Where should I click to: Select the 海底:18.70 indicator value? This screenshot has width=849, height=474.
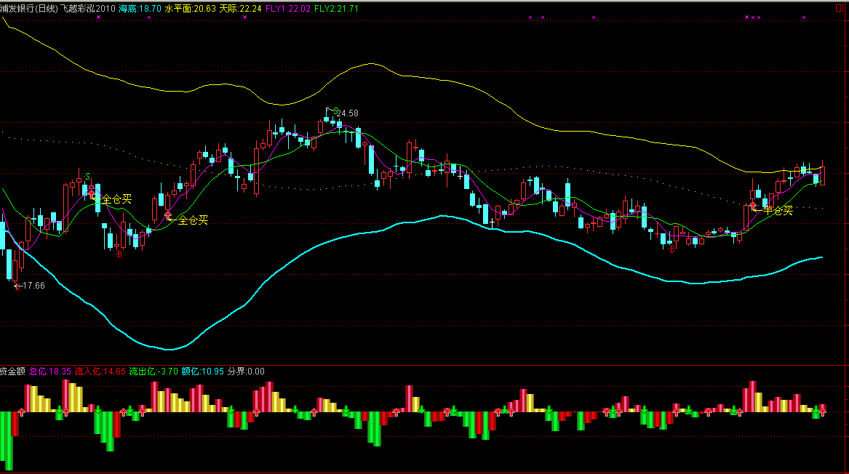click(x=140, y=8)
